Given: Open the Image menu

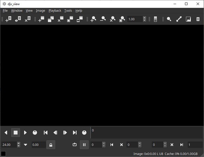Looking at the screenshot, I should point(40,11).
